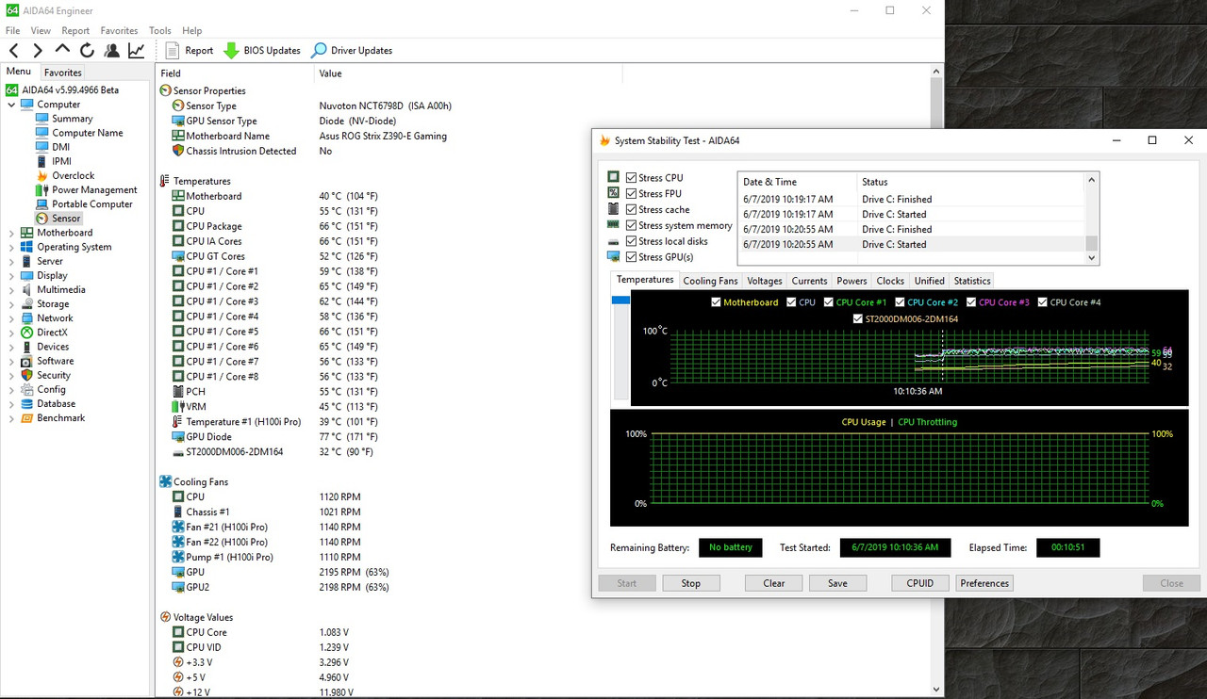
Task: Click the VRM temperature row icon
Action: click(178, 406)
